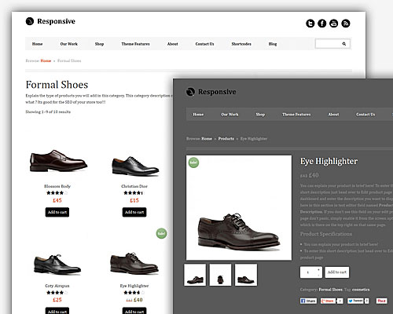Open the RSS feed icon in header
The height and width of the screenshot is (314, 393).
[346, 24]
